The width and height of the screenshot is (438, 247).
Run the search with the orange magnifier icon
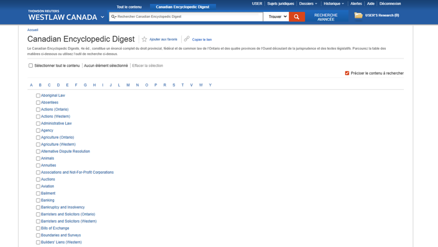click(296, 16)
